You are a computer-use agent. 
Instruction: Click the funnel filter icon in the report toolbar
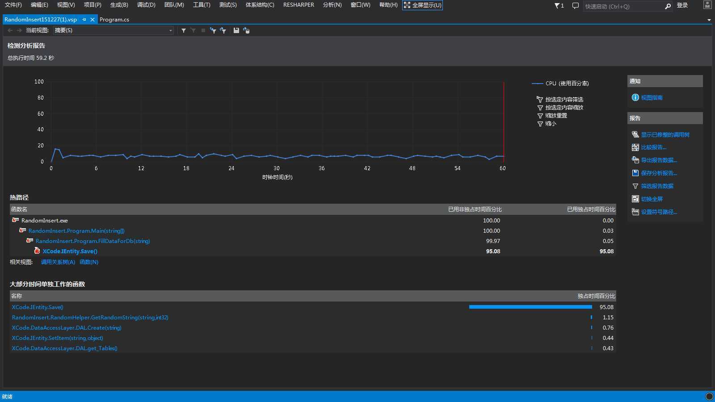[x=184, y=30]
